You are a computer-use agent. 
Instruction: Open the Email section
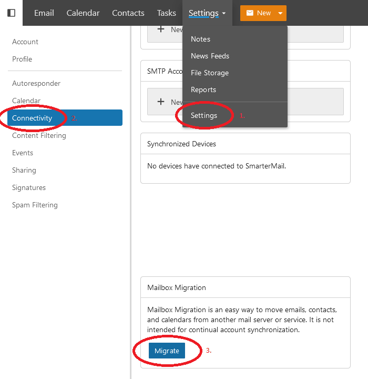[x=44, y=13]
